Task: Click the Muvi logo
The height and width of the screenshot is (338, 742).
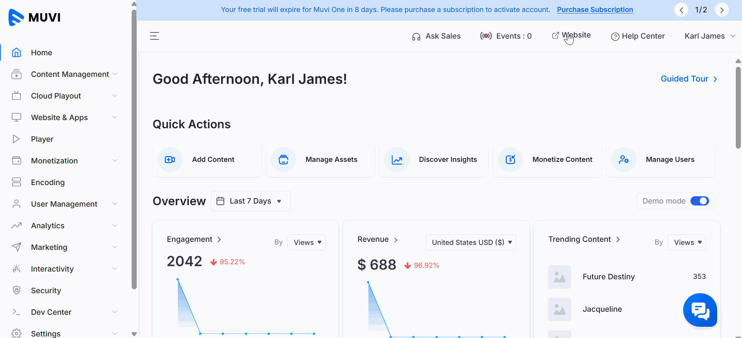Action: point(34,17)
